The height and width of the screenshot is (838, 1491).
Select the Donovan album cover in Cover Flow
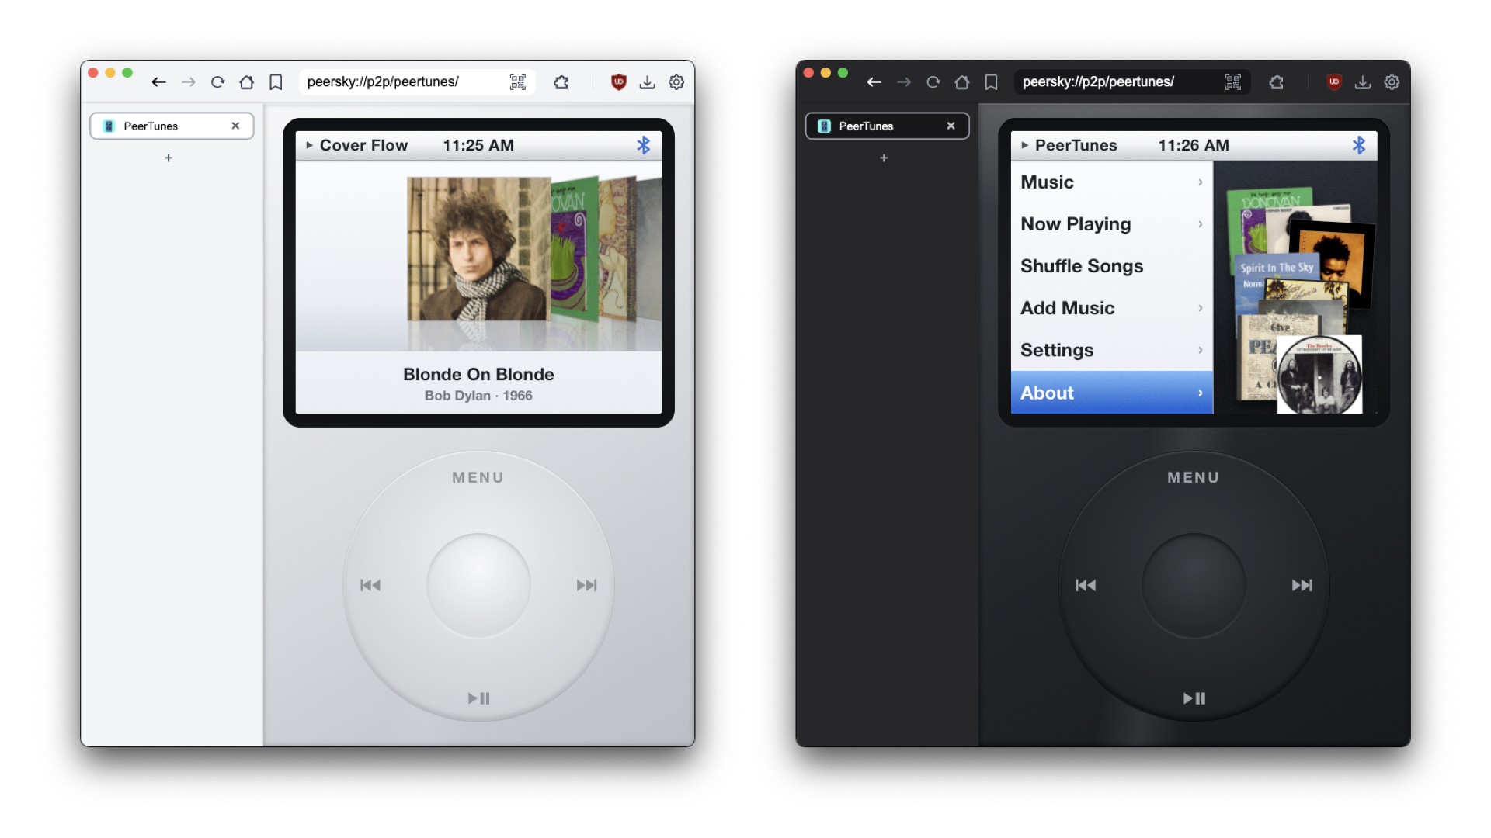[x=575, y=248]
